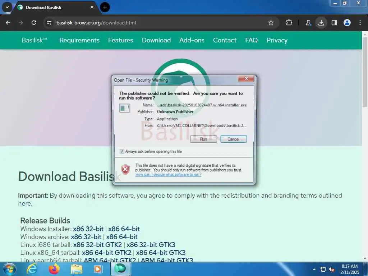Click the browser back arrow
Screen dimensions: 368x276
pos(8,23)
